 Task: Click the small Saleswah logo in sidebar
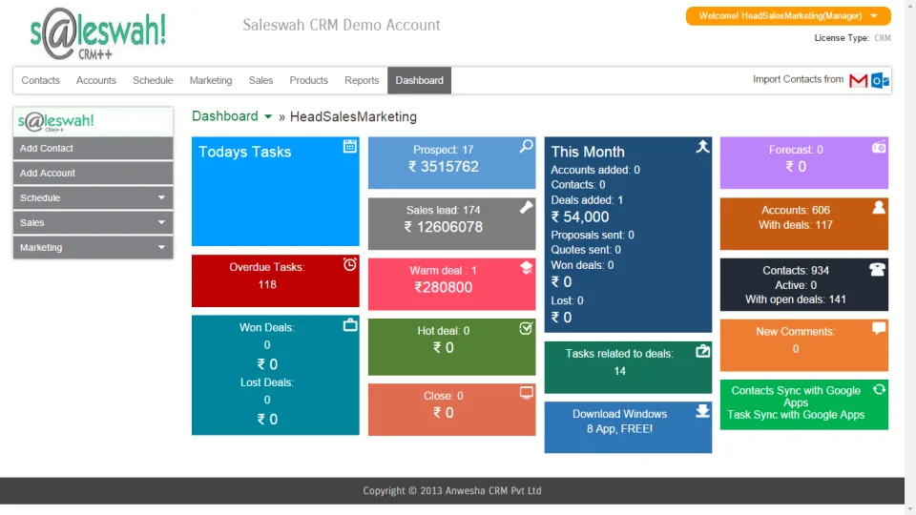55,121
